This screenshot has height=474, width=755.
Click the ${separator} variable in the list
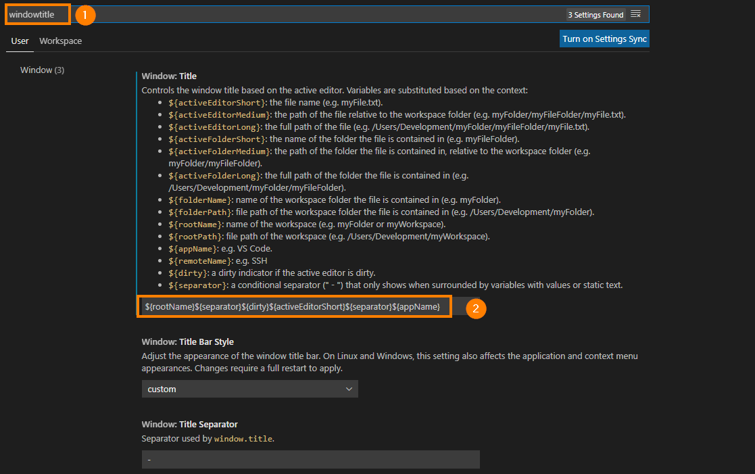point(197,285)
